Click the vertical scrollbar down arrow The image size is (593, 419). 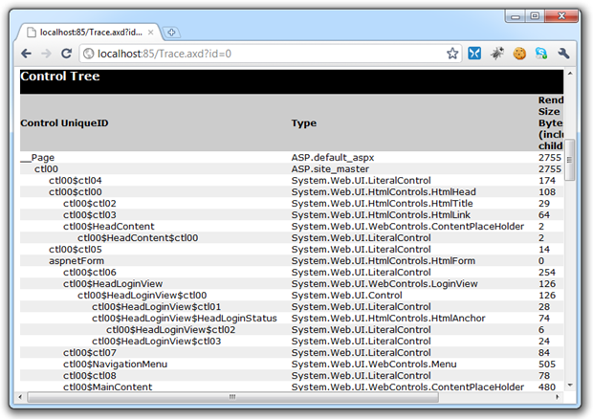coord(570,386)
